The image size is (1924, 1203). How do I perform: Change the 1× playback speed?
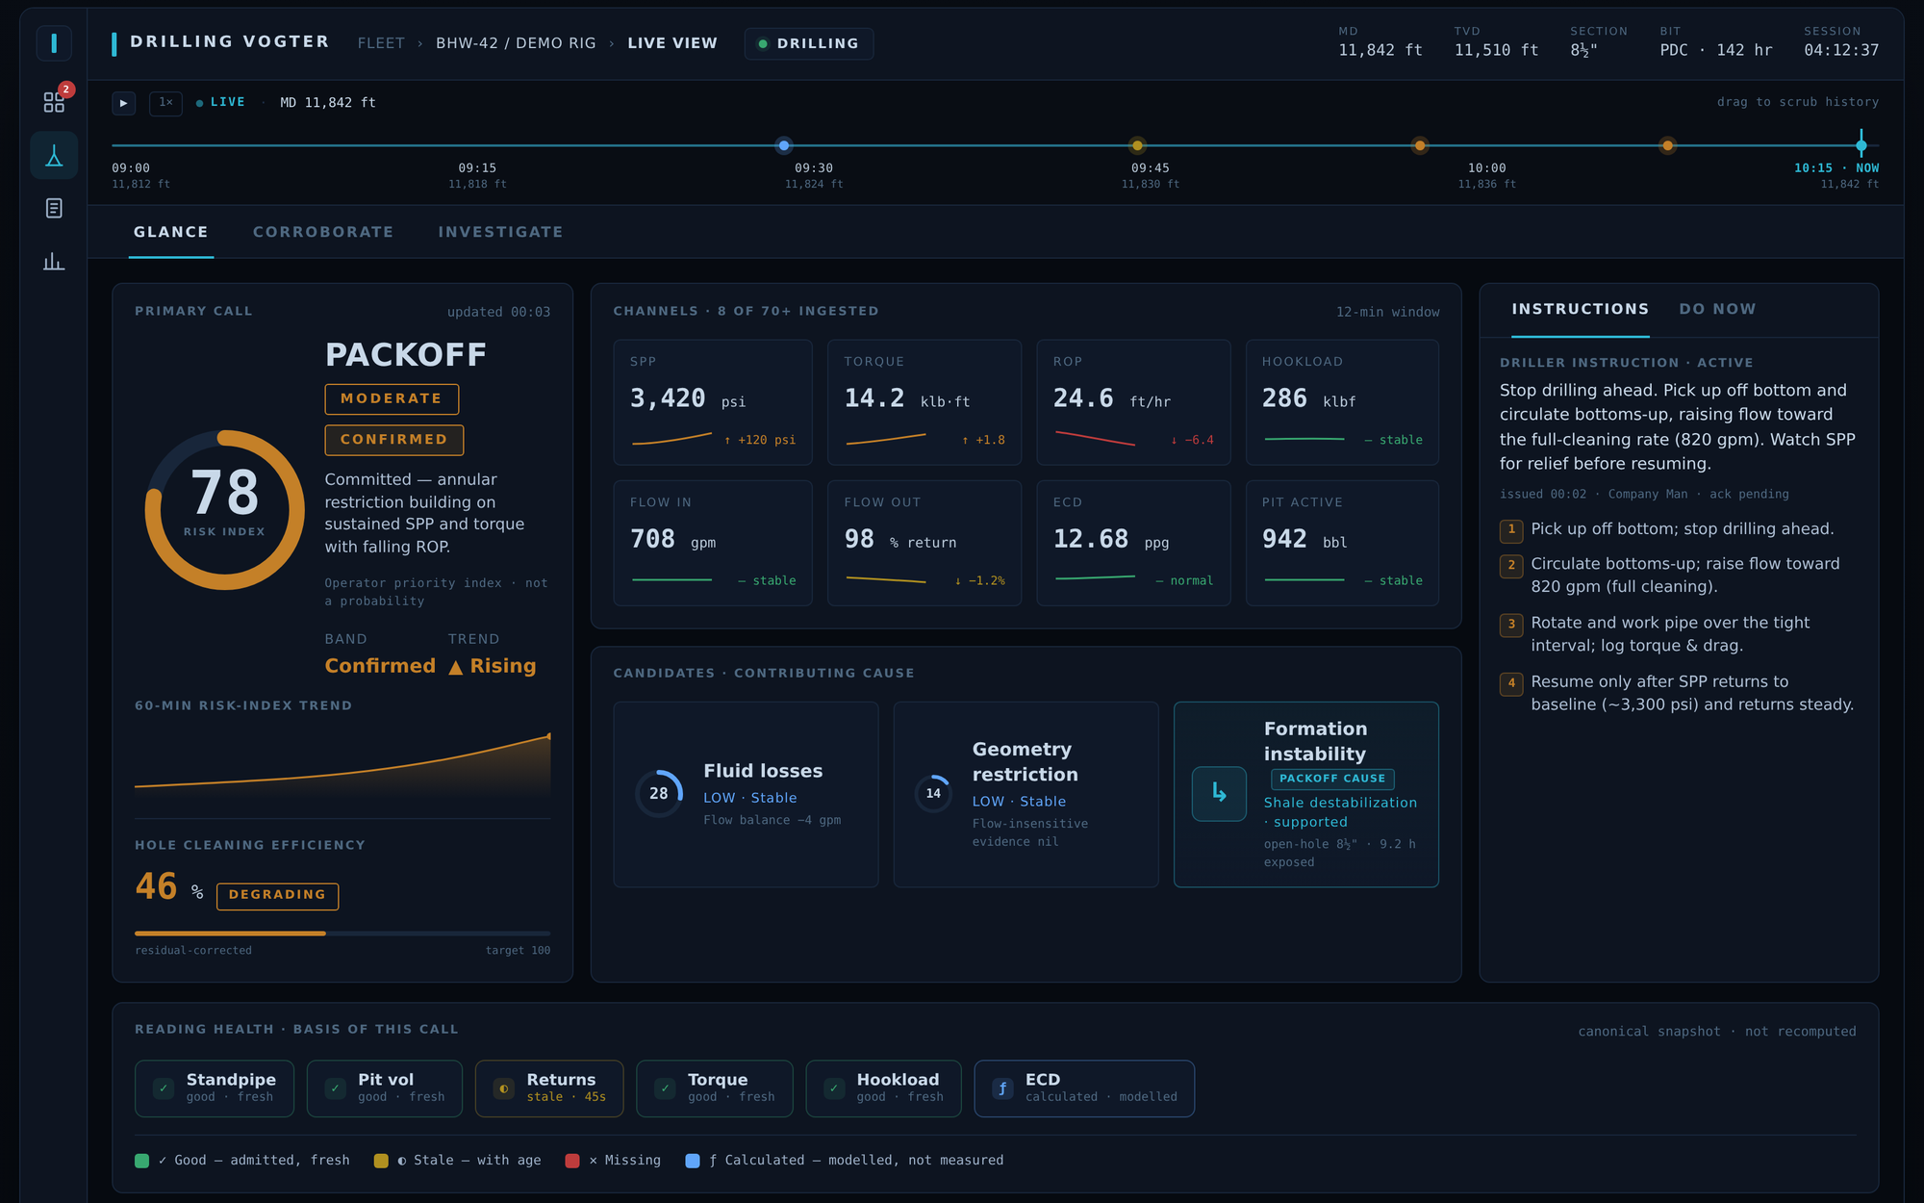165,103
